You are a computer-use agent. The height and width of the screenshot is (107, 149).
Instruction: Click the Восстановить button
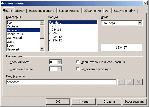pyautogui.click(x=134, y=102)
